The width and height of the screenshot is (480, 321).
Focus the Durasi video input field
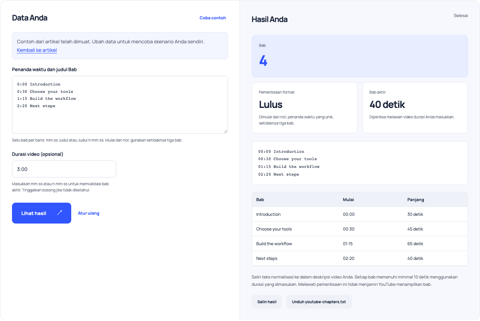(64, 169)
